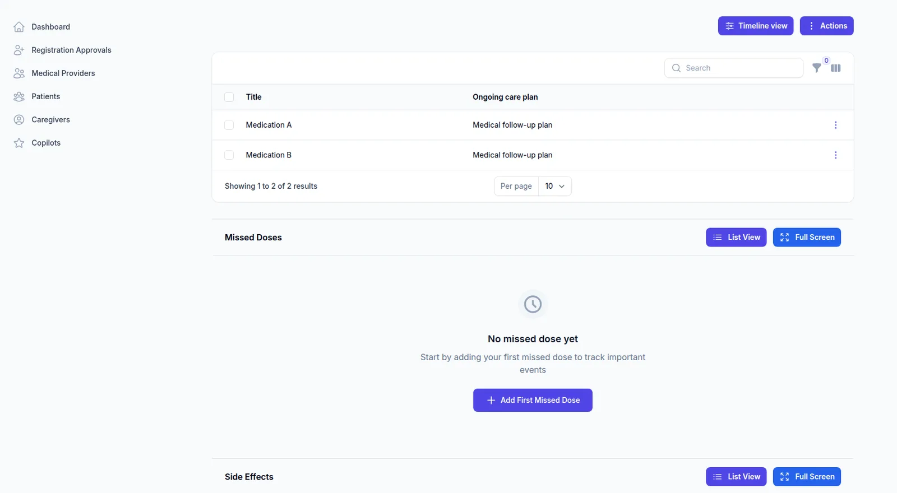The width and height of the screenshot is (897, 493).
Task: Sort by the Title column header
Action: pyautogui.click(x=253, y=97)
